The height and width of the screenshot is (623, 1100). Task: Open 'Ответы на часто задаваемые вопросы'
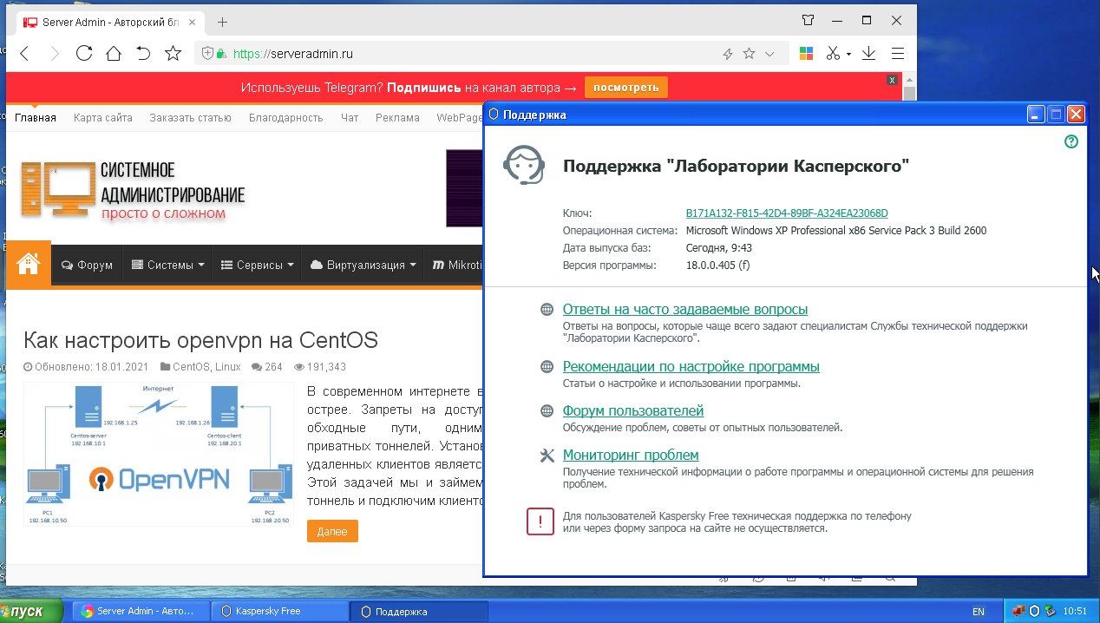tap(685, 310)
